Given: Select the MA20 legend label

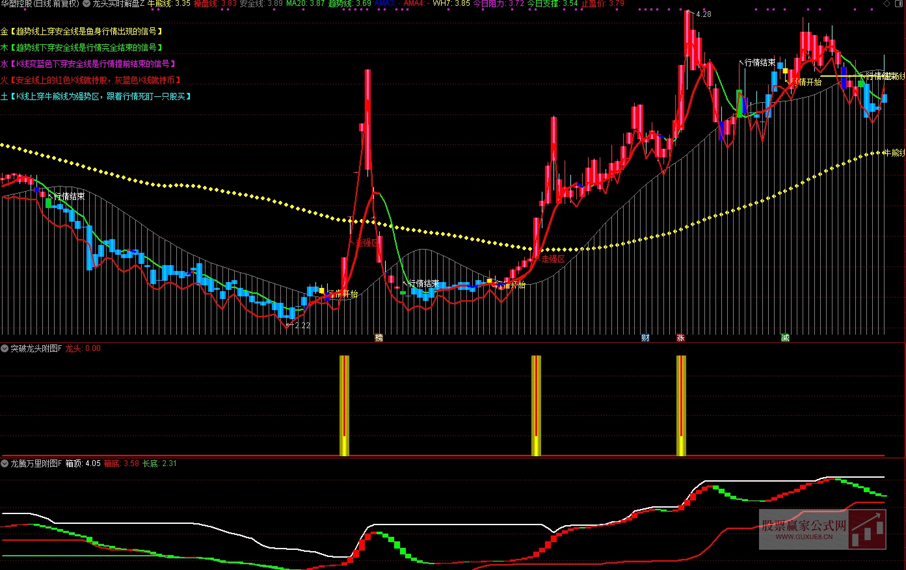Looking at the screenshot, I should click(297, 3).
